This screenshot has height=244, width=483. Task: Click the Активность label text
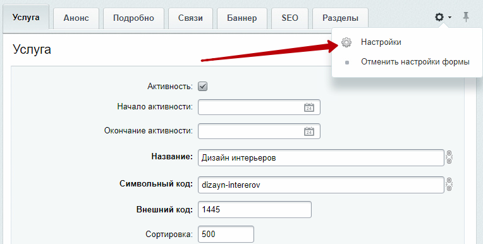point(170,86)
